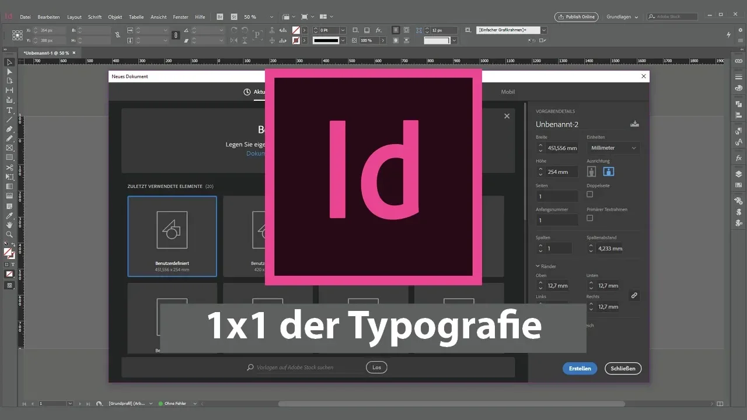Save document preset icon beside Unbenannt-2
747x420 pixels.
[x=635, y=124]
